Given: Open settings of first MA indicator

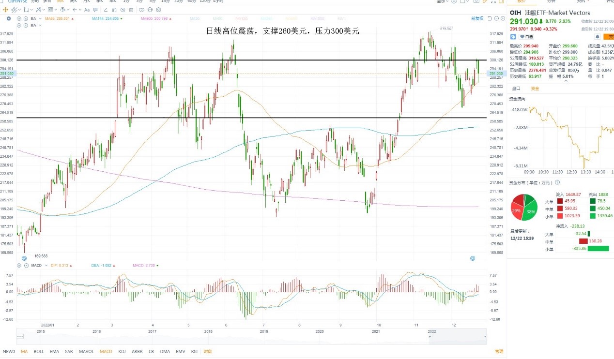Looking at the screenshot, I should pos(19,18).
